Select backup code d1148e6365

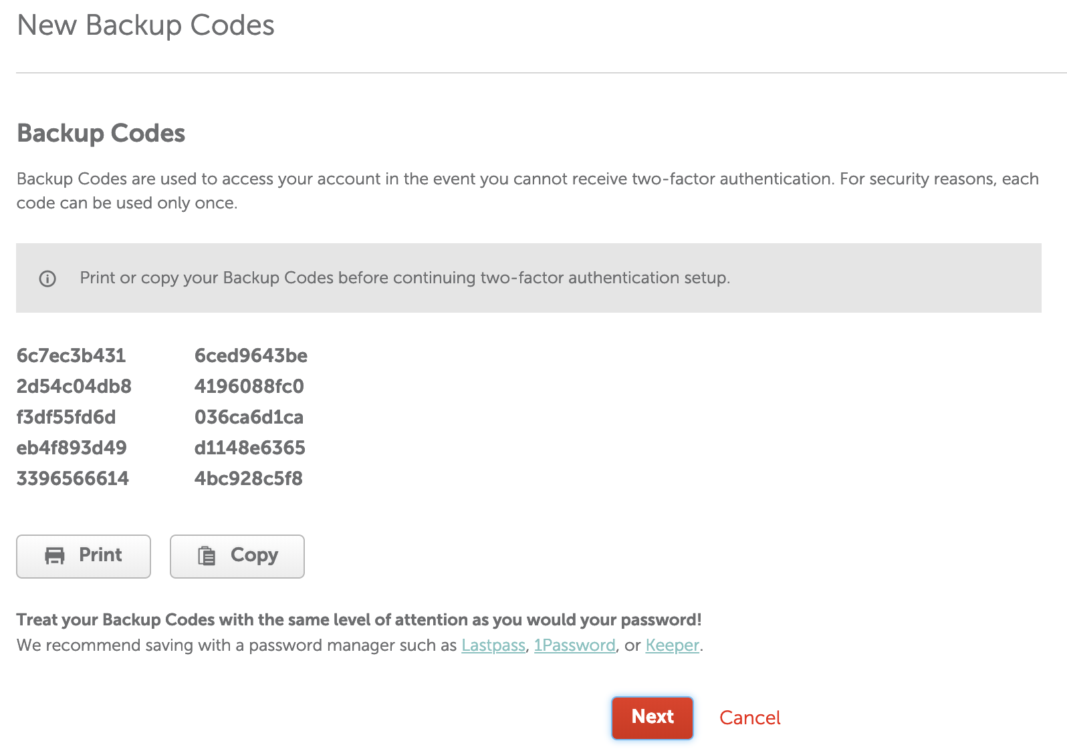coord(249,448)
